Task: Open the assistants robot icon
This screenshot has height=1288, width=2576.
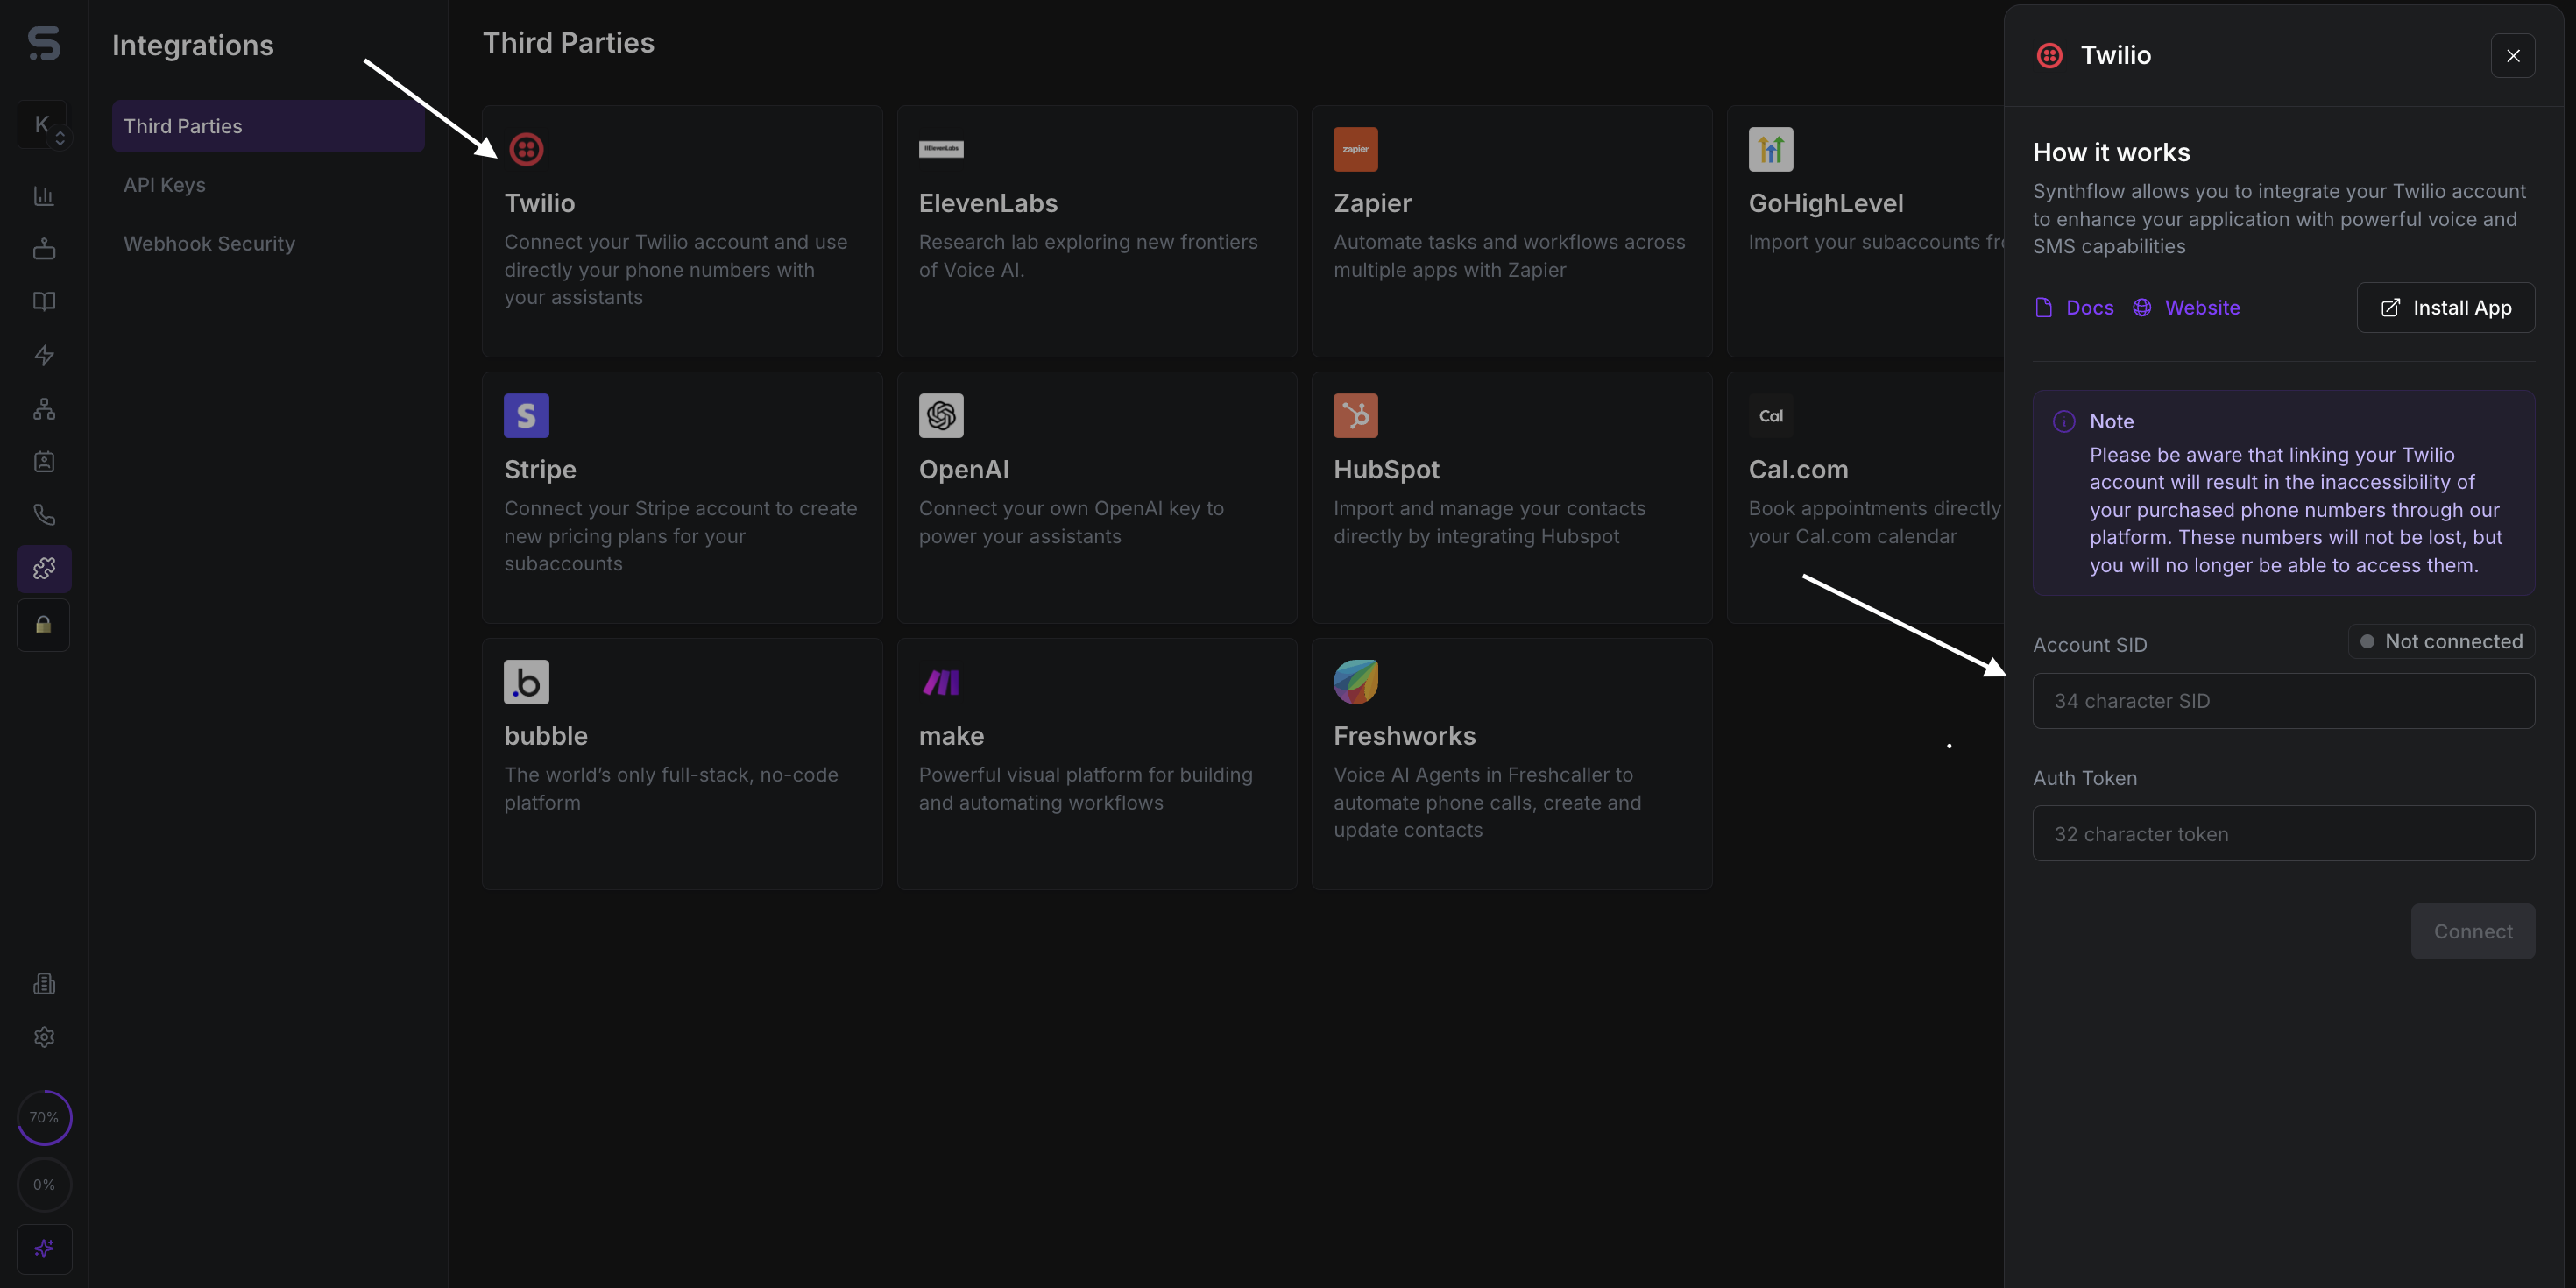Action: click(x=44, y=249)
